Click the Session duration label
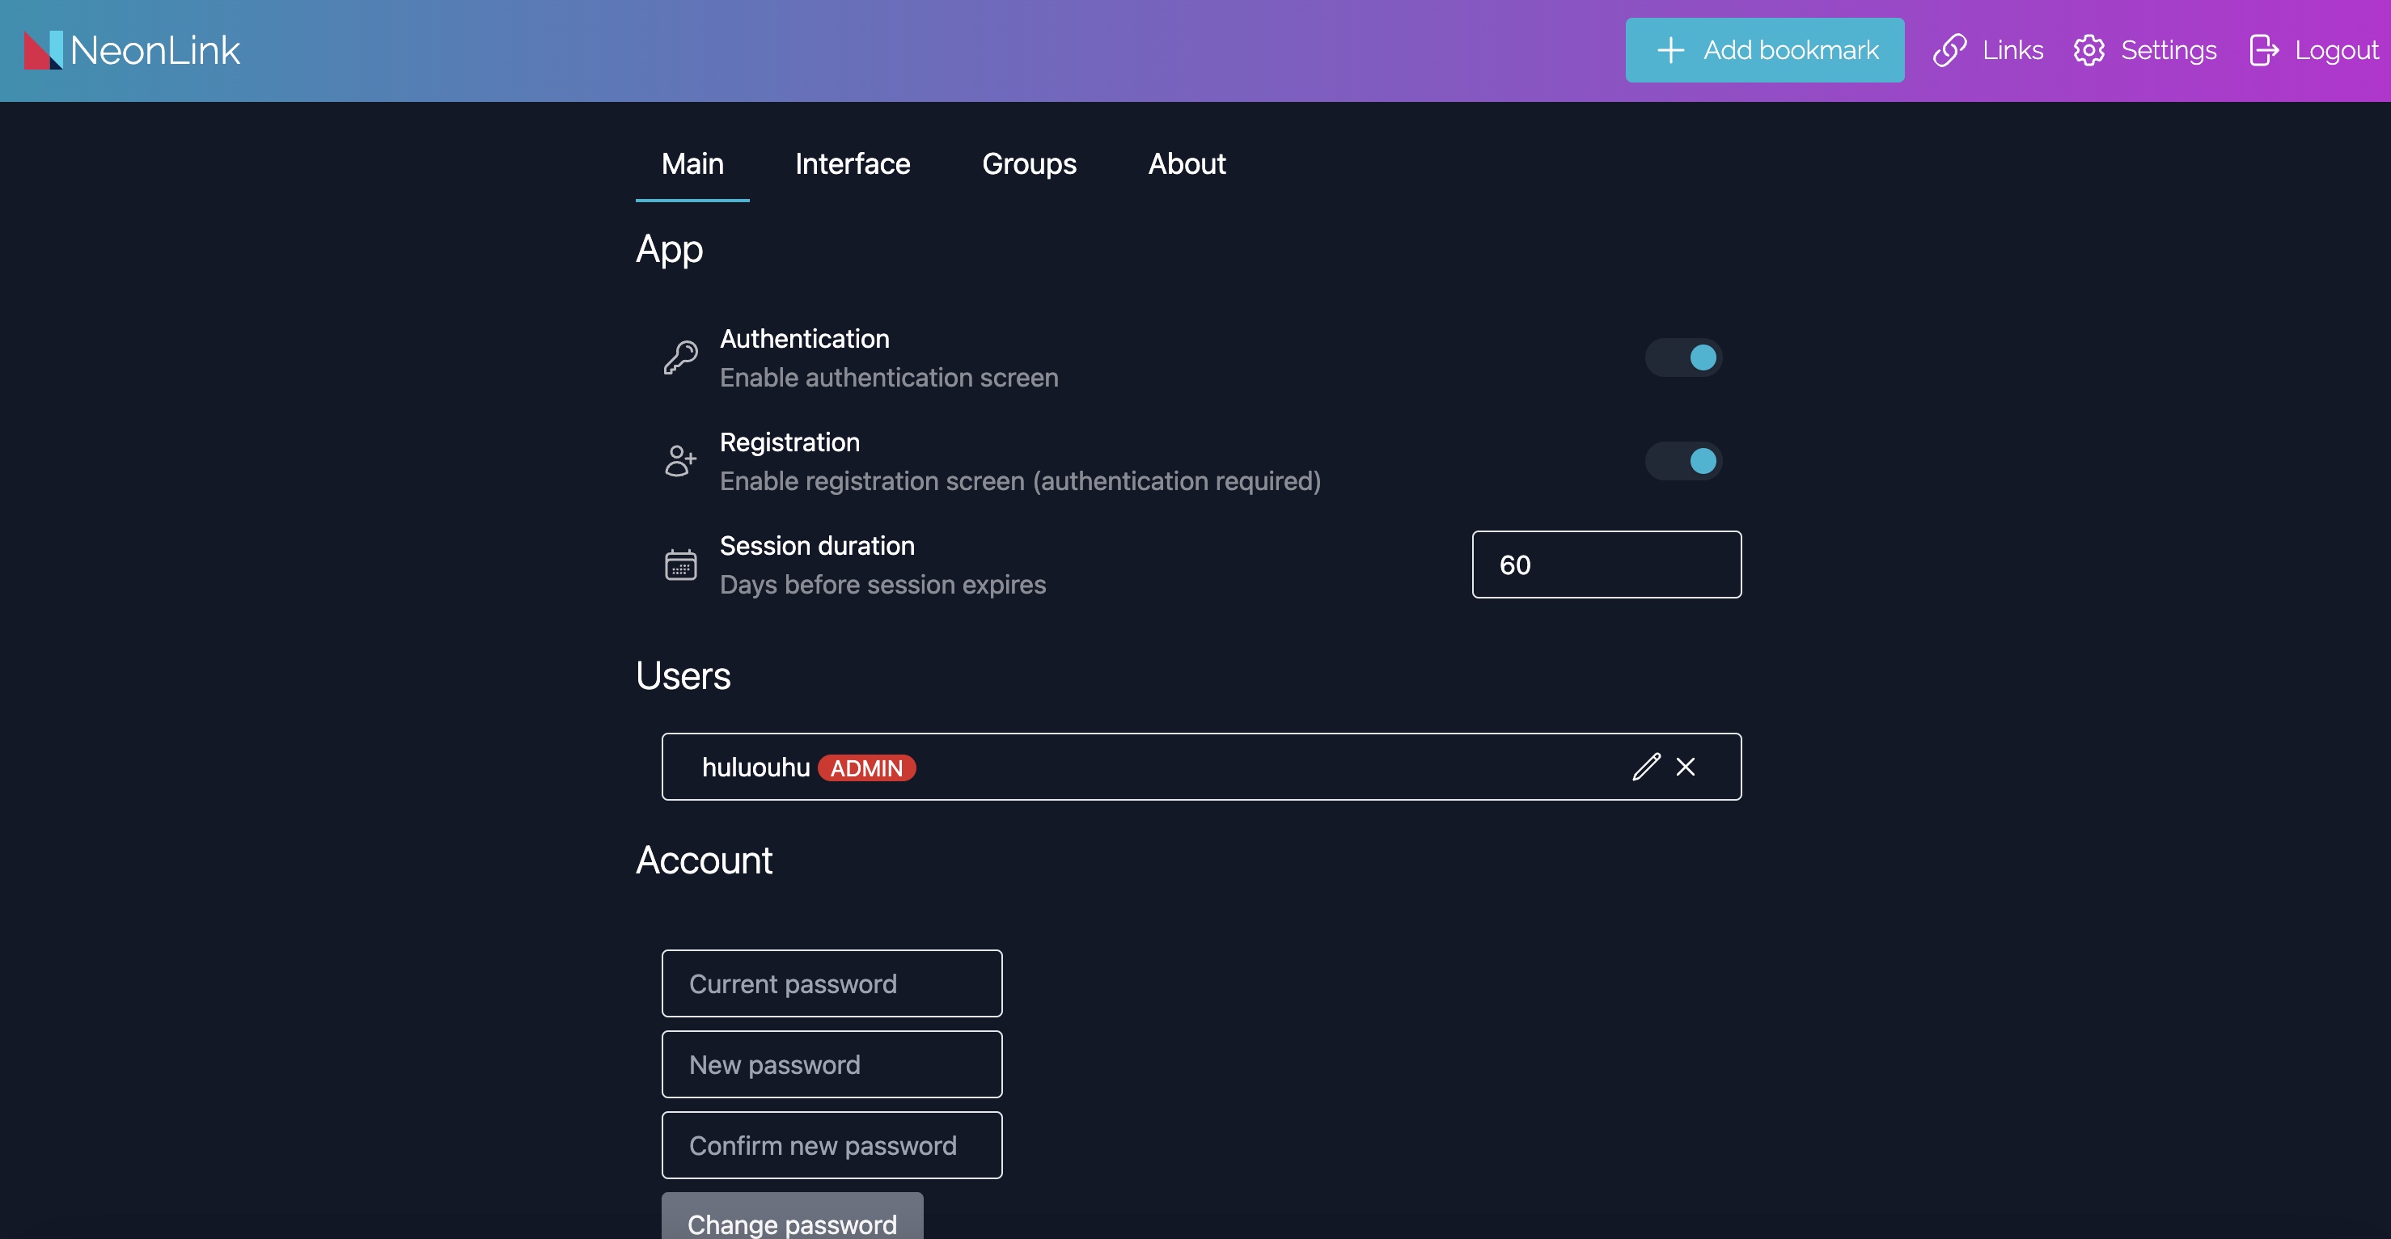2391x1239 pixels. pos(817,546)
